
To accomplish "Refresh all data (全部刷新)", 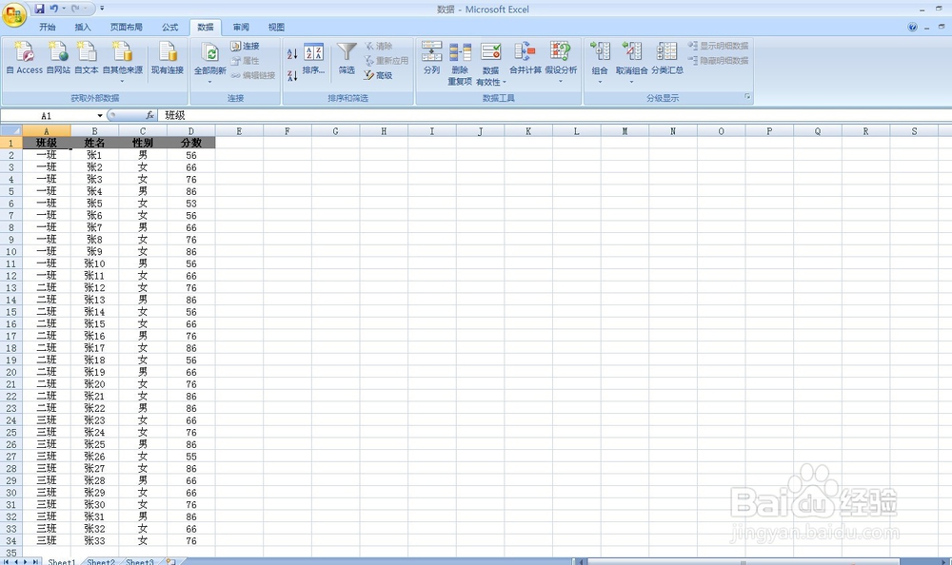I will [210, 62].
